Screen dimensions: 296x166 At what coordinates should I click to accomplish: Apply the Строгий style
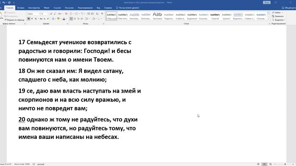(x=215, y=16)
